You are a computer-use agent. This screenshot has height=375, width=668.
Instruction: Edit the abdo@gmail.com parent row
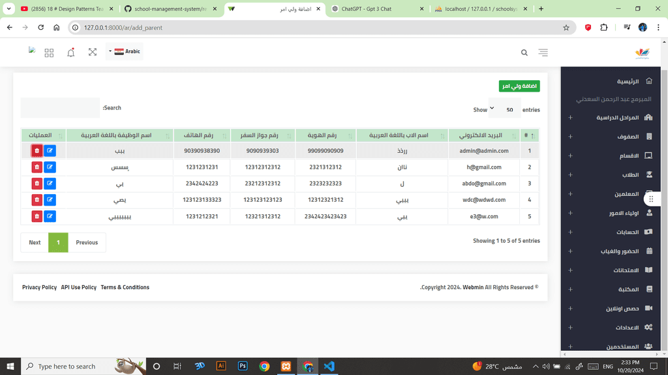50,183
